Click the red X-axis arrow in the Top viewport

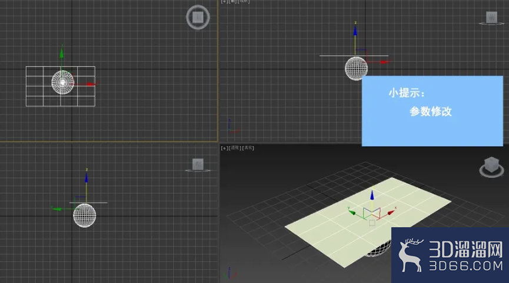coord(90,84)
